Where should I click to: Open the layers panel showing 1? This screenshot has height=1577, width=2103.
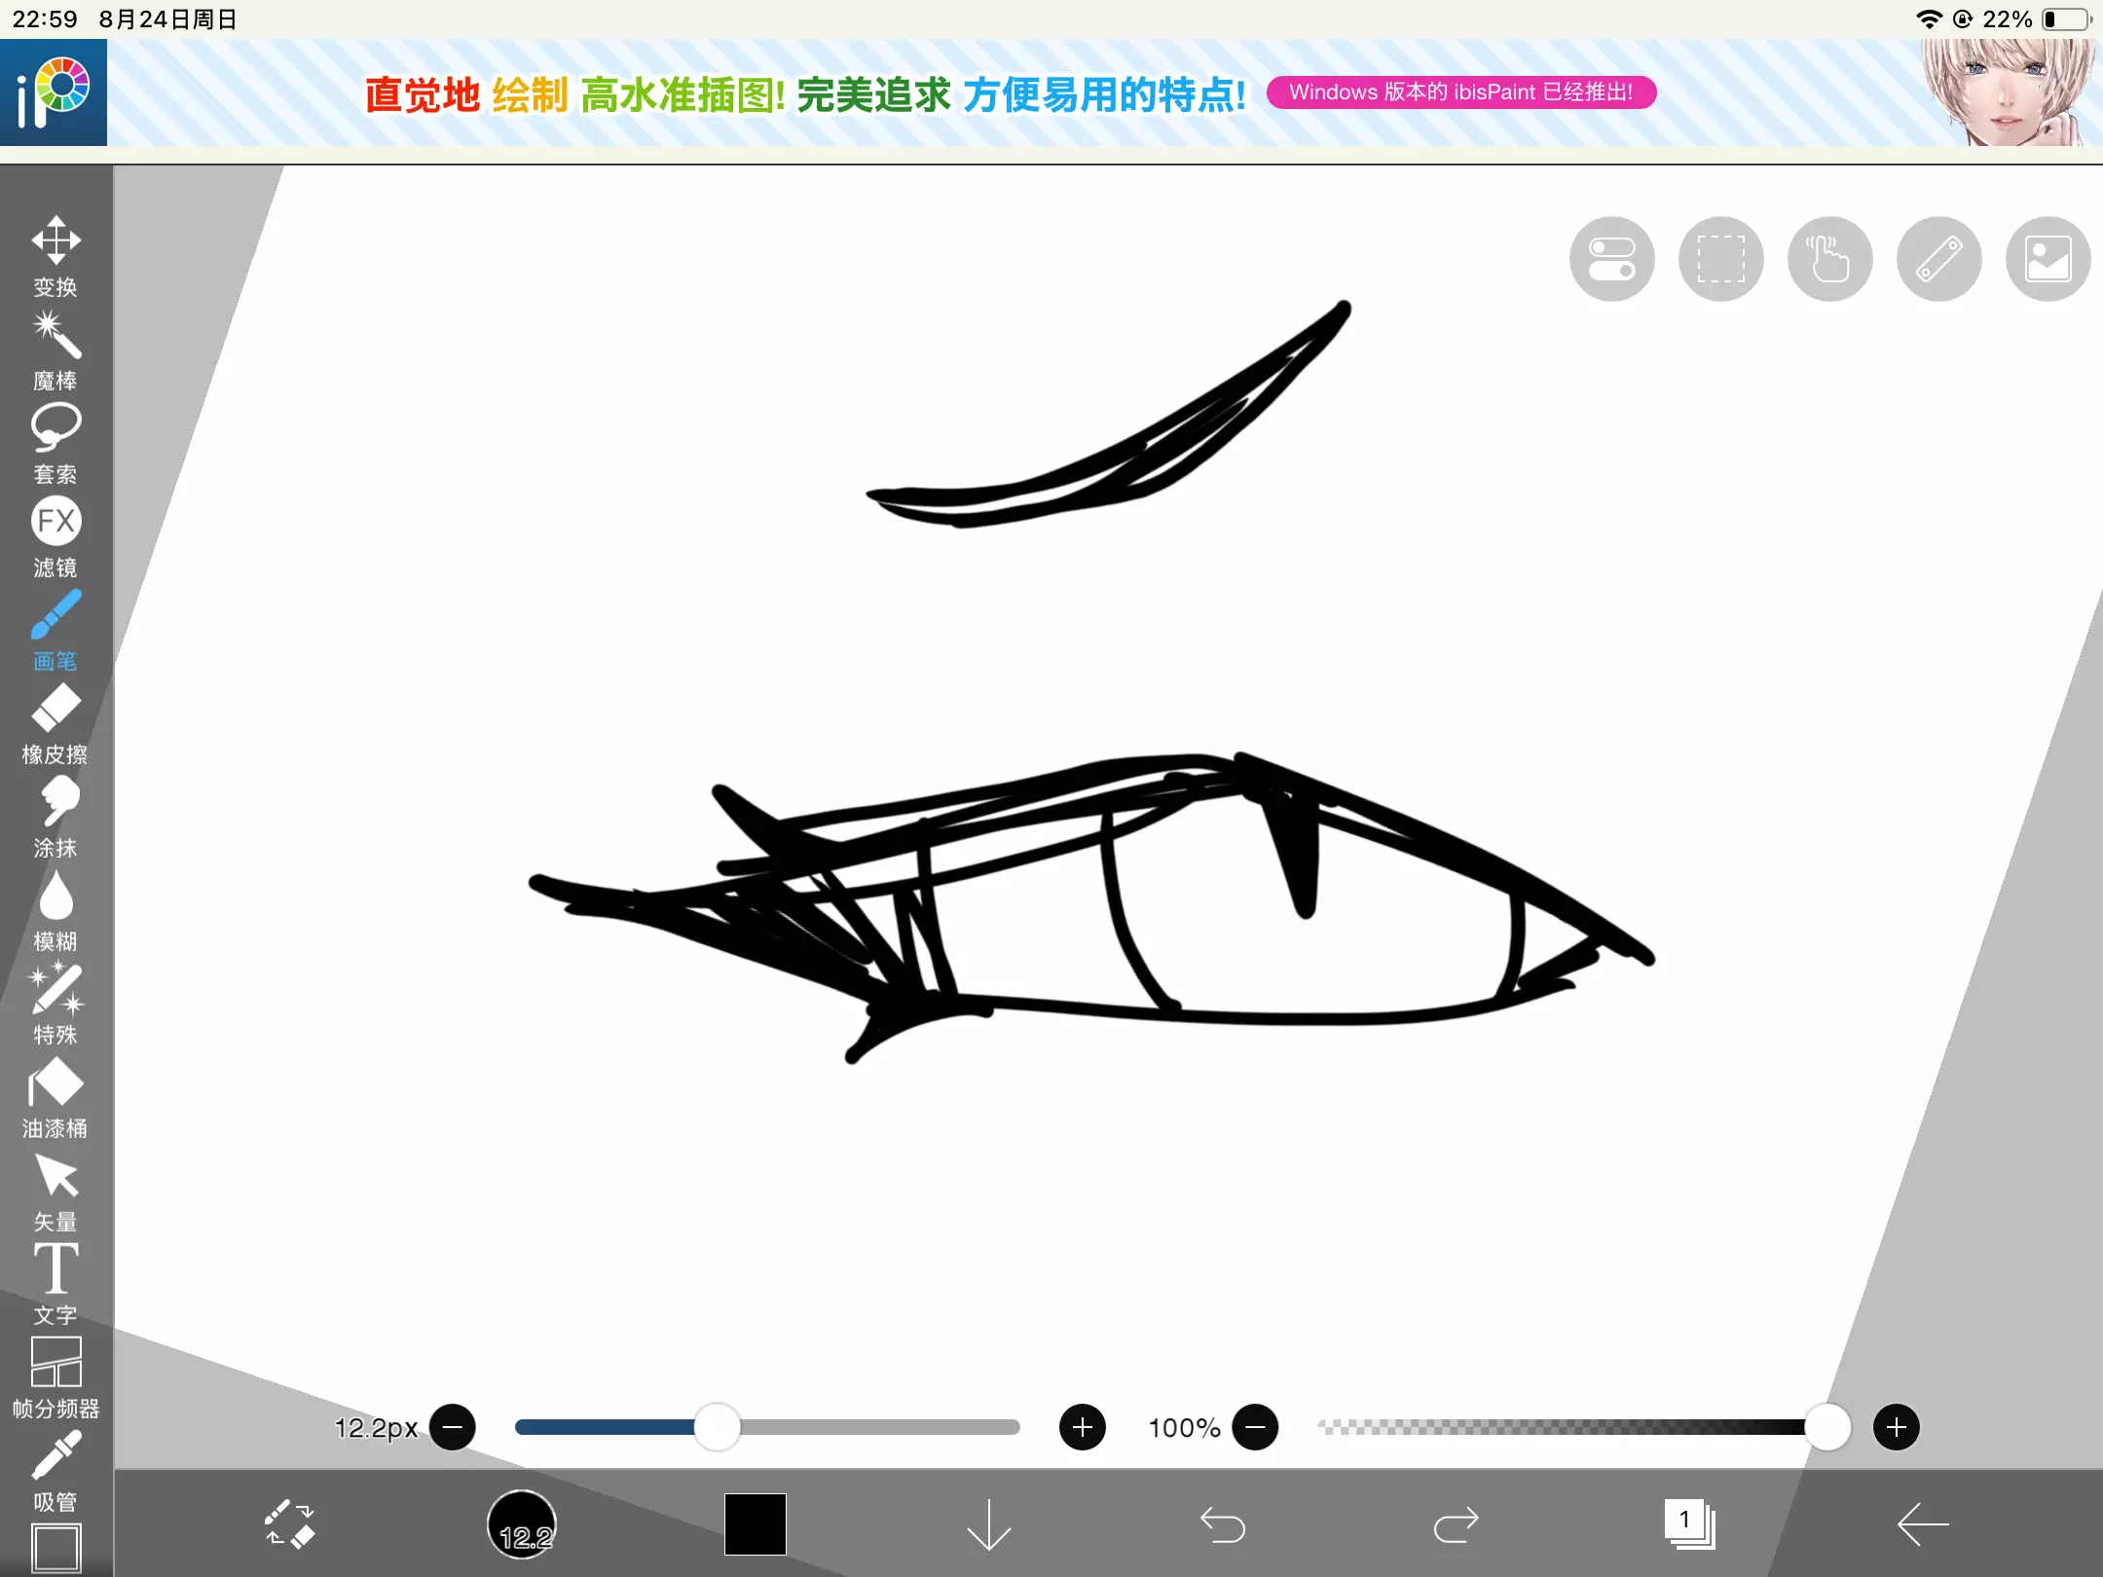pos(1689,1523)
